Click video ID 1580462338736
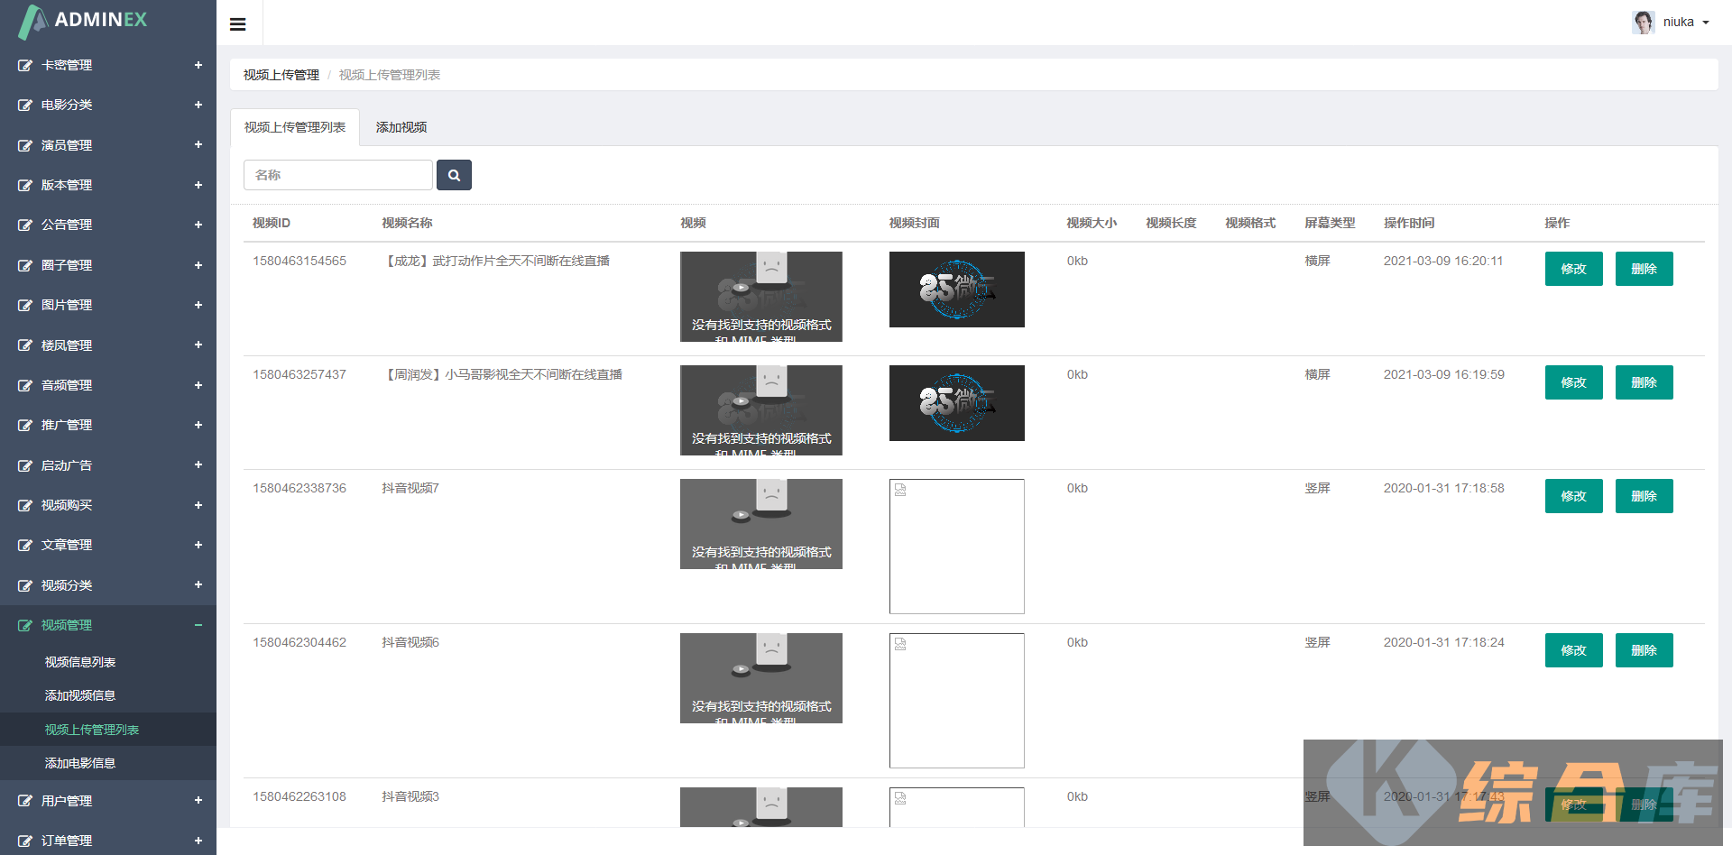The image size is (1732, 855). [x=299, y=488]
